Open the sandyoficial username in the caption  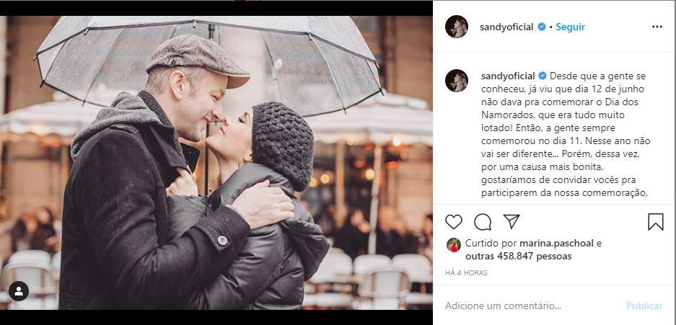(508, 76)
